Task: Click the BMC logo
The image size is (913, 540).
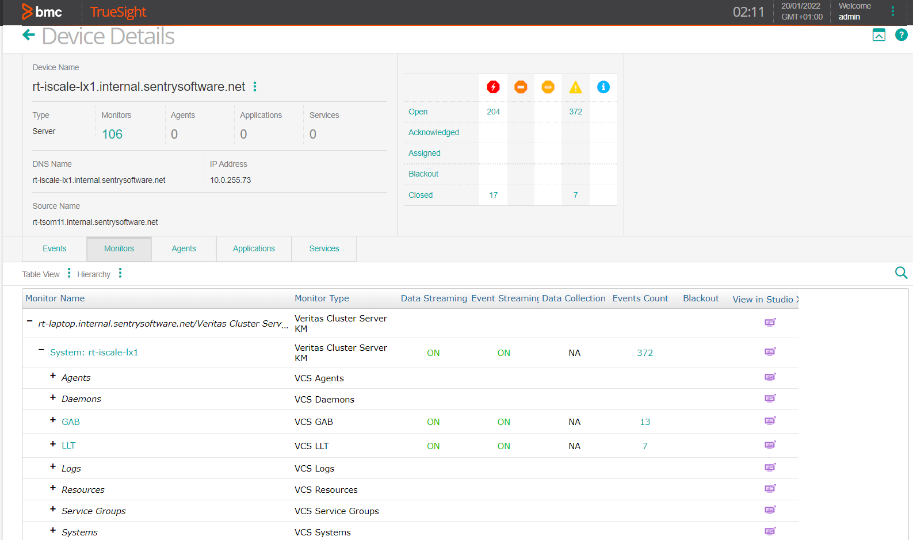Action: coord(41,12)
